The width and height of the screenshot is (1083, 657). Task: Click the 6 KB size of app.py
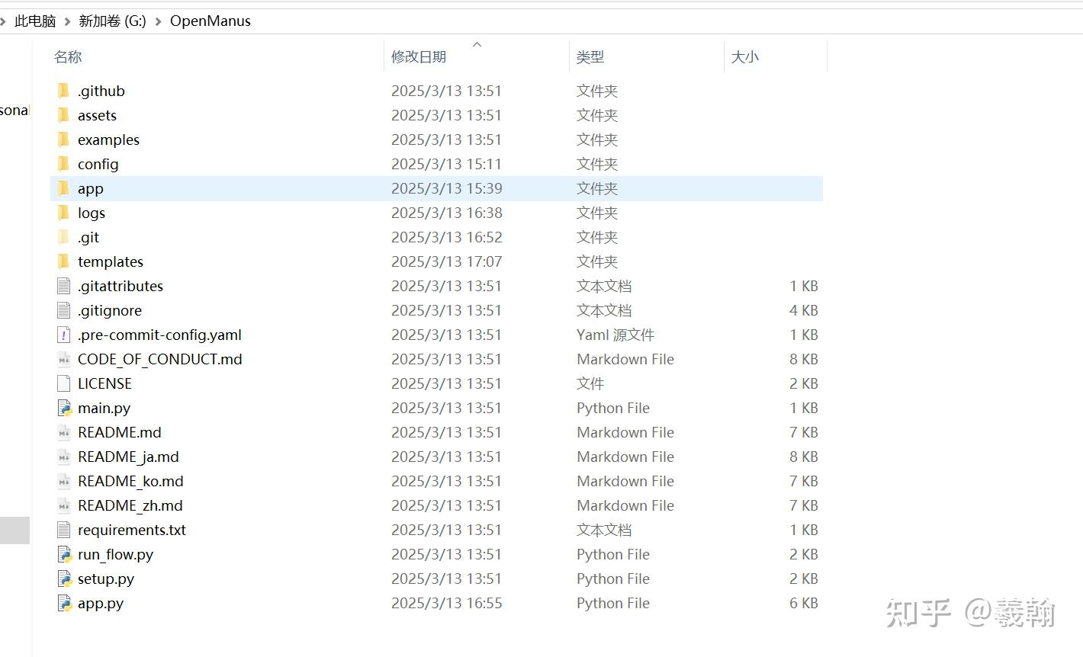pyautogui.click(x=804, y=604)
